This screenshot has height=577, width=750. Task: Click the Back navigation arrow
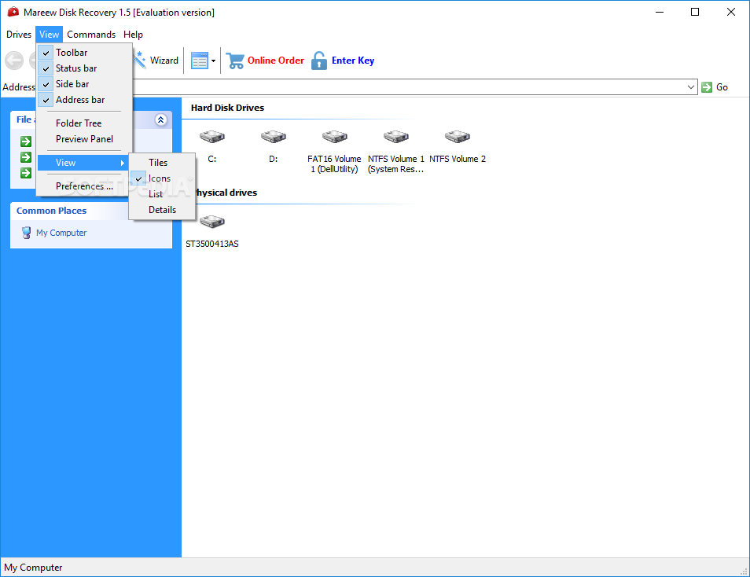[14, 61]
